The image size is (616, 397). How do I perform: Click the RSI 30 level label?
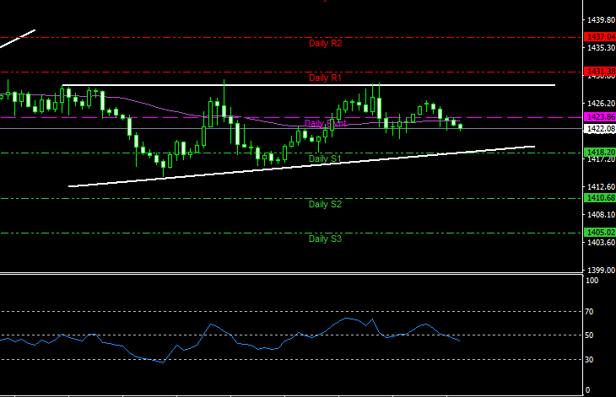589,359
